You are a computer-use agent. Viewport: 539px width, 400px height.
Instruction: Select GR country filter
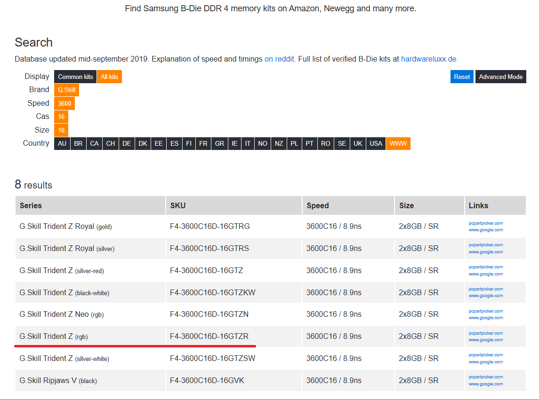click(220, 143)
